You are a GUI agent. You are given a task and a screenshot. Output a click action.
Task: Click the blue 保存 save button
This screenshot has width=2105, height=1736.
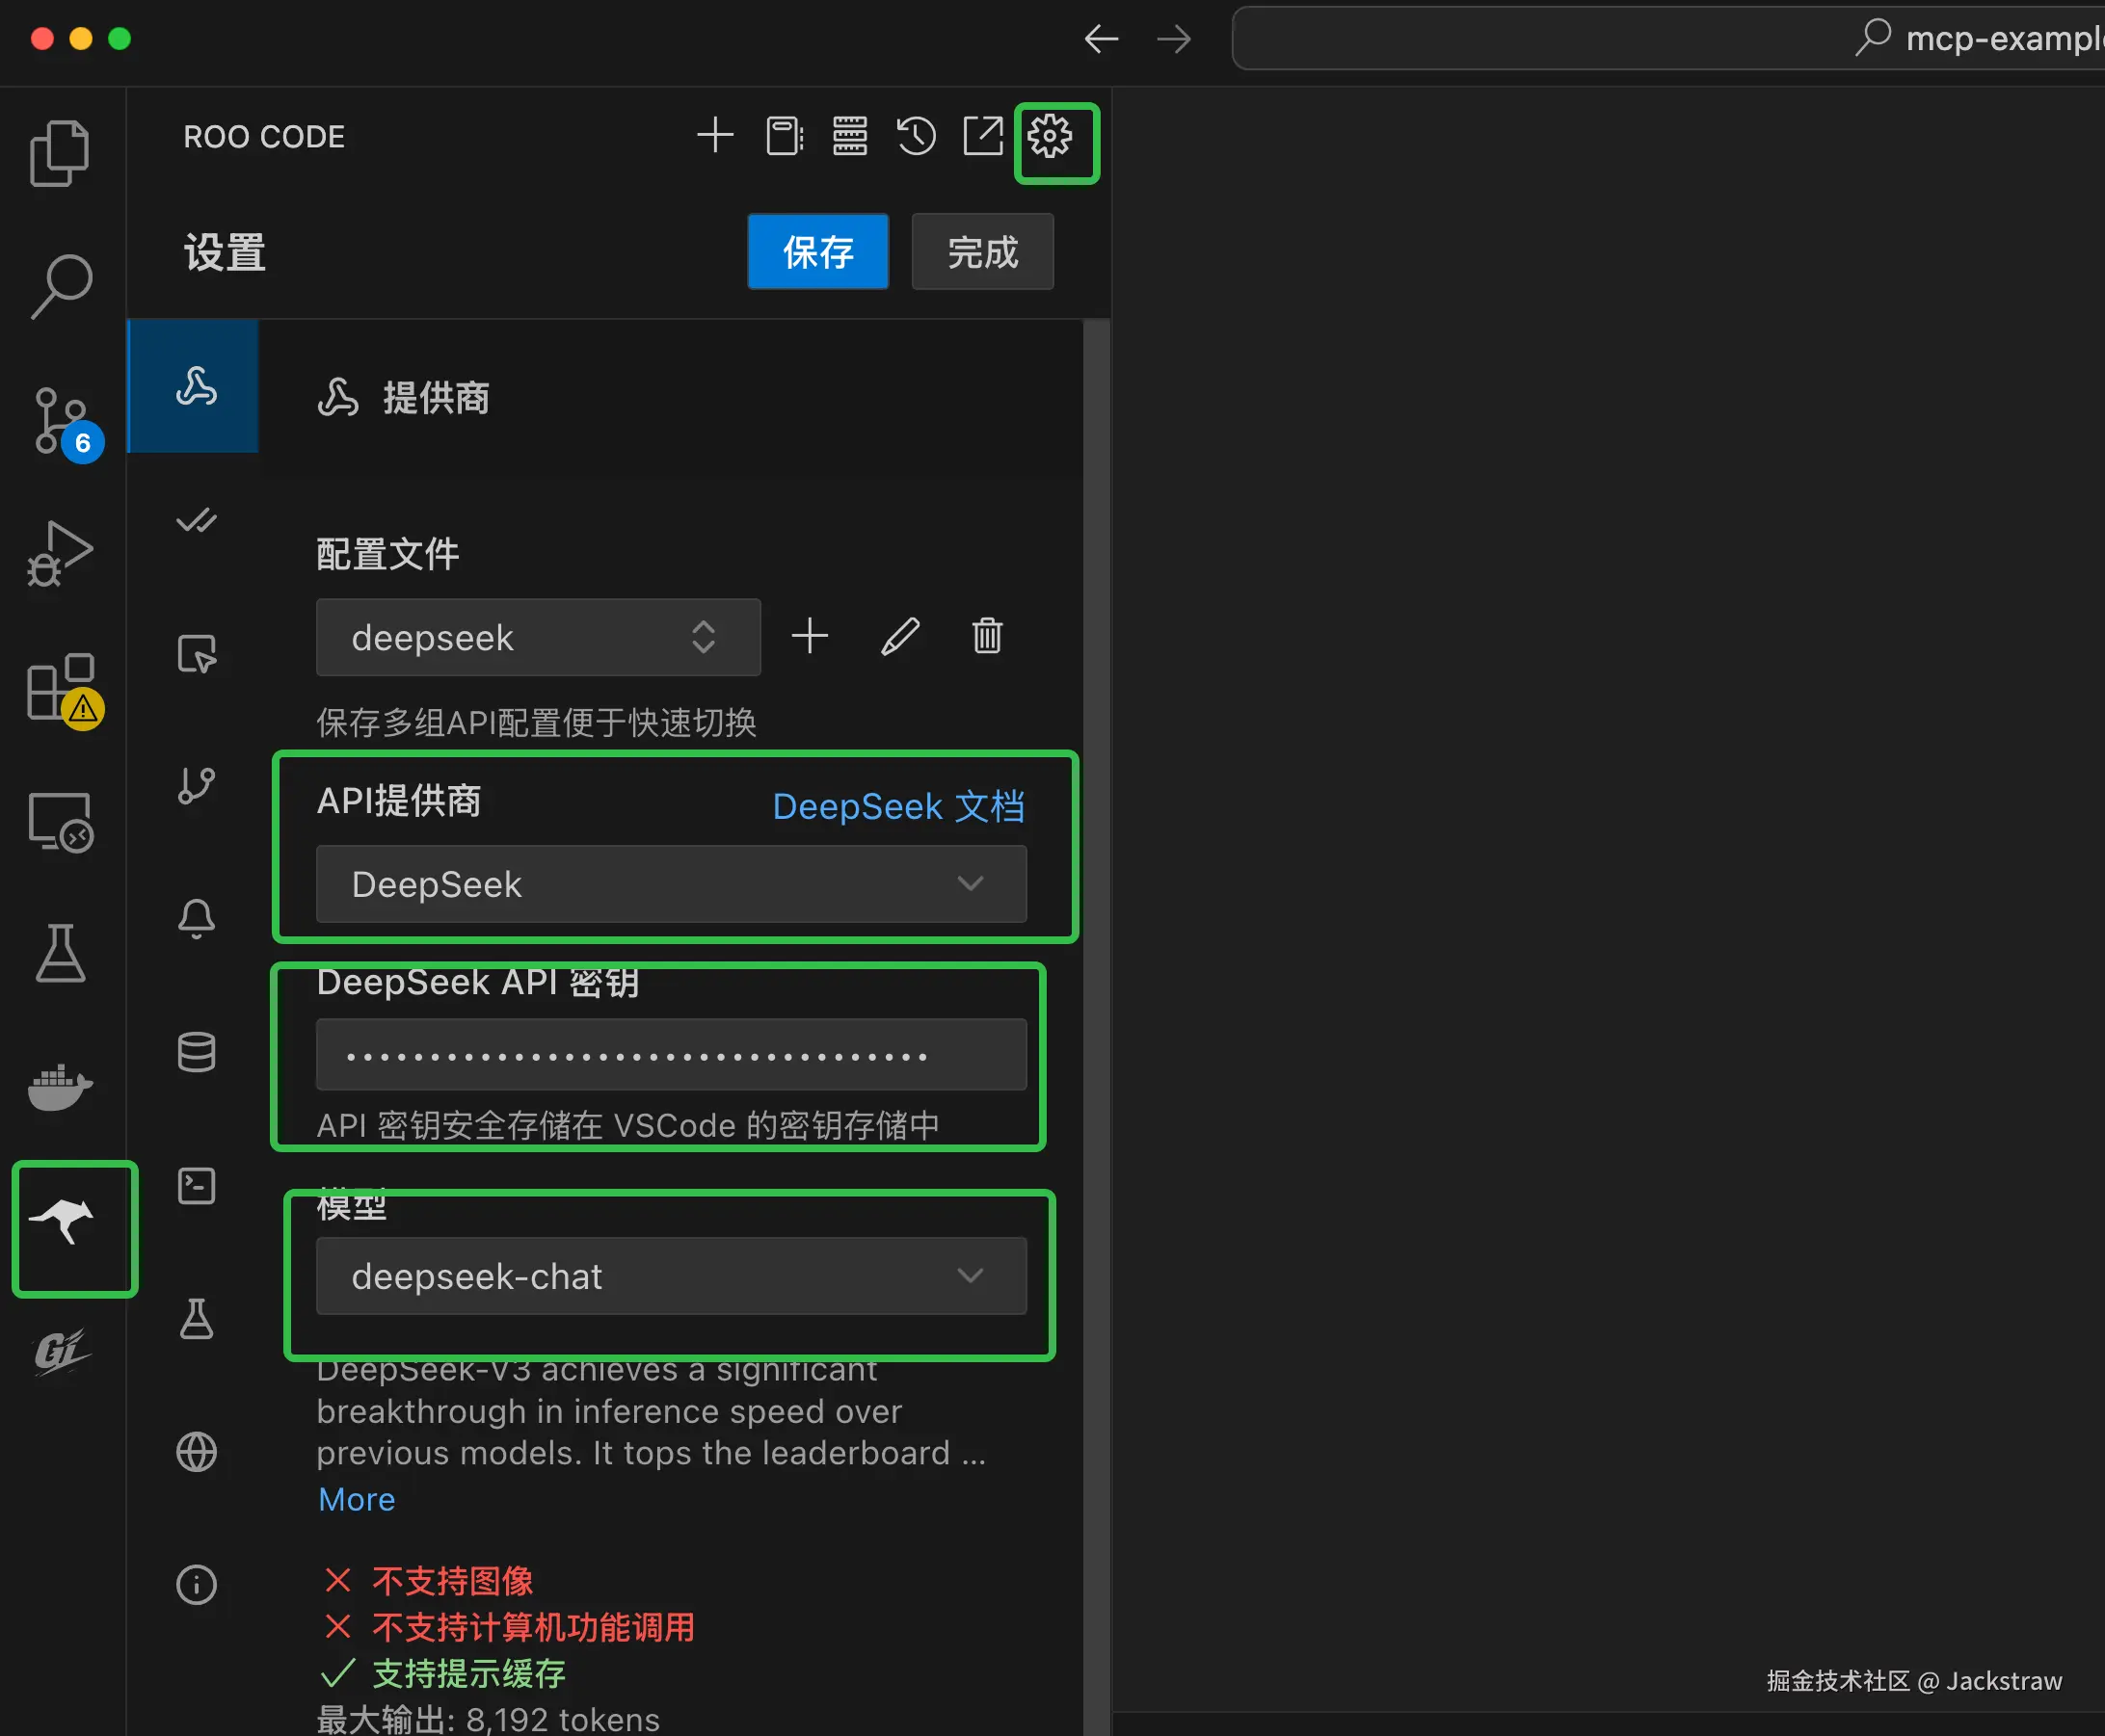tap(817, 252)
